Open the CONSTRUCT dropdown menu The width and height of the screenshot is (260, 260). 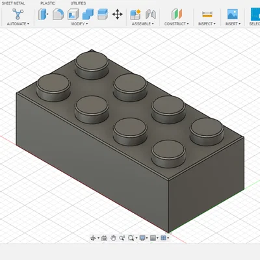point(176,24)
